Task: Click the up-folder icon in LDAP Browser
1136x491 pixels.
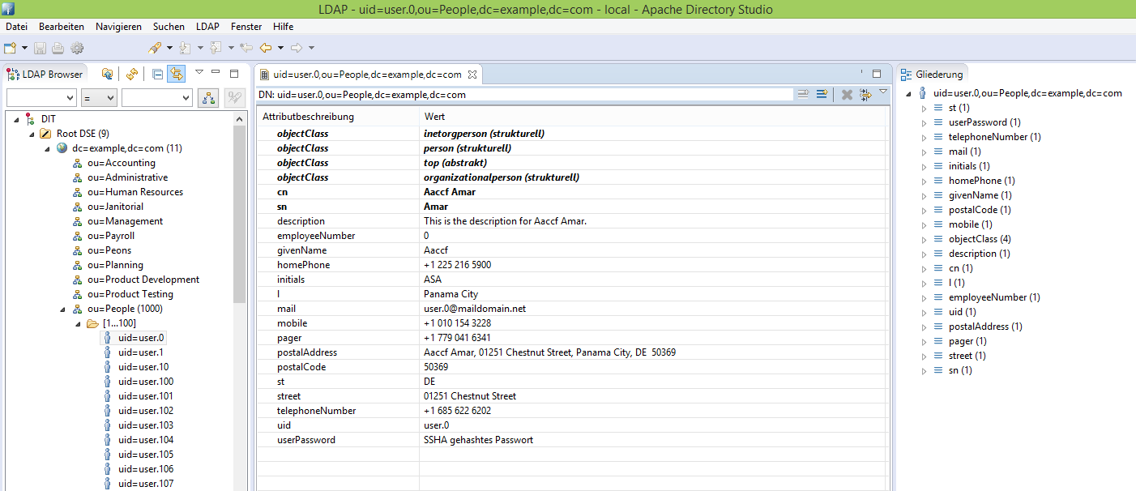Action: pyautogui.click(x=107, y=74)
